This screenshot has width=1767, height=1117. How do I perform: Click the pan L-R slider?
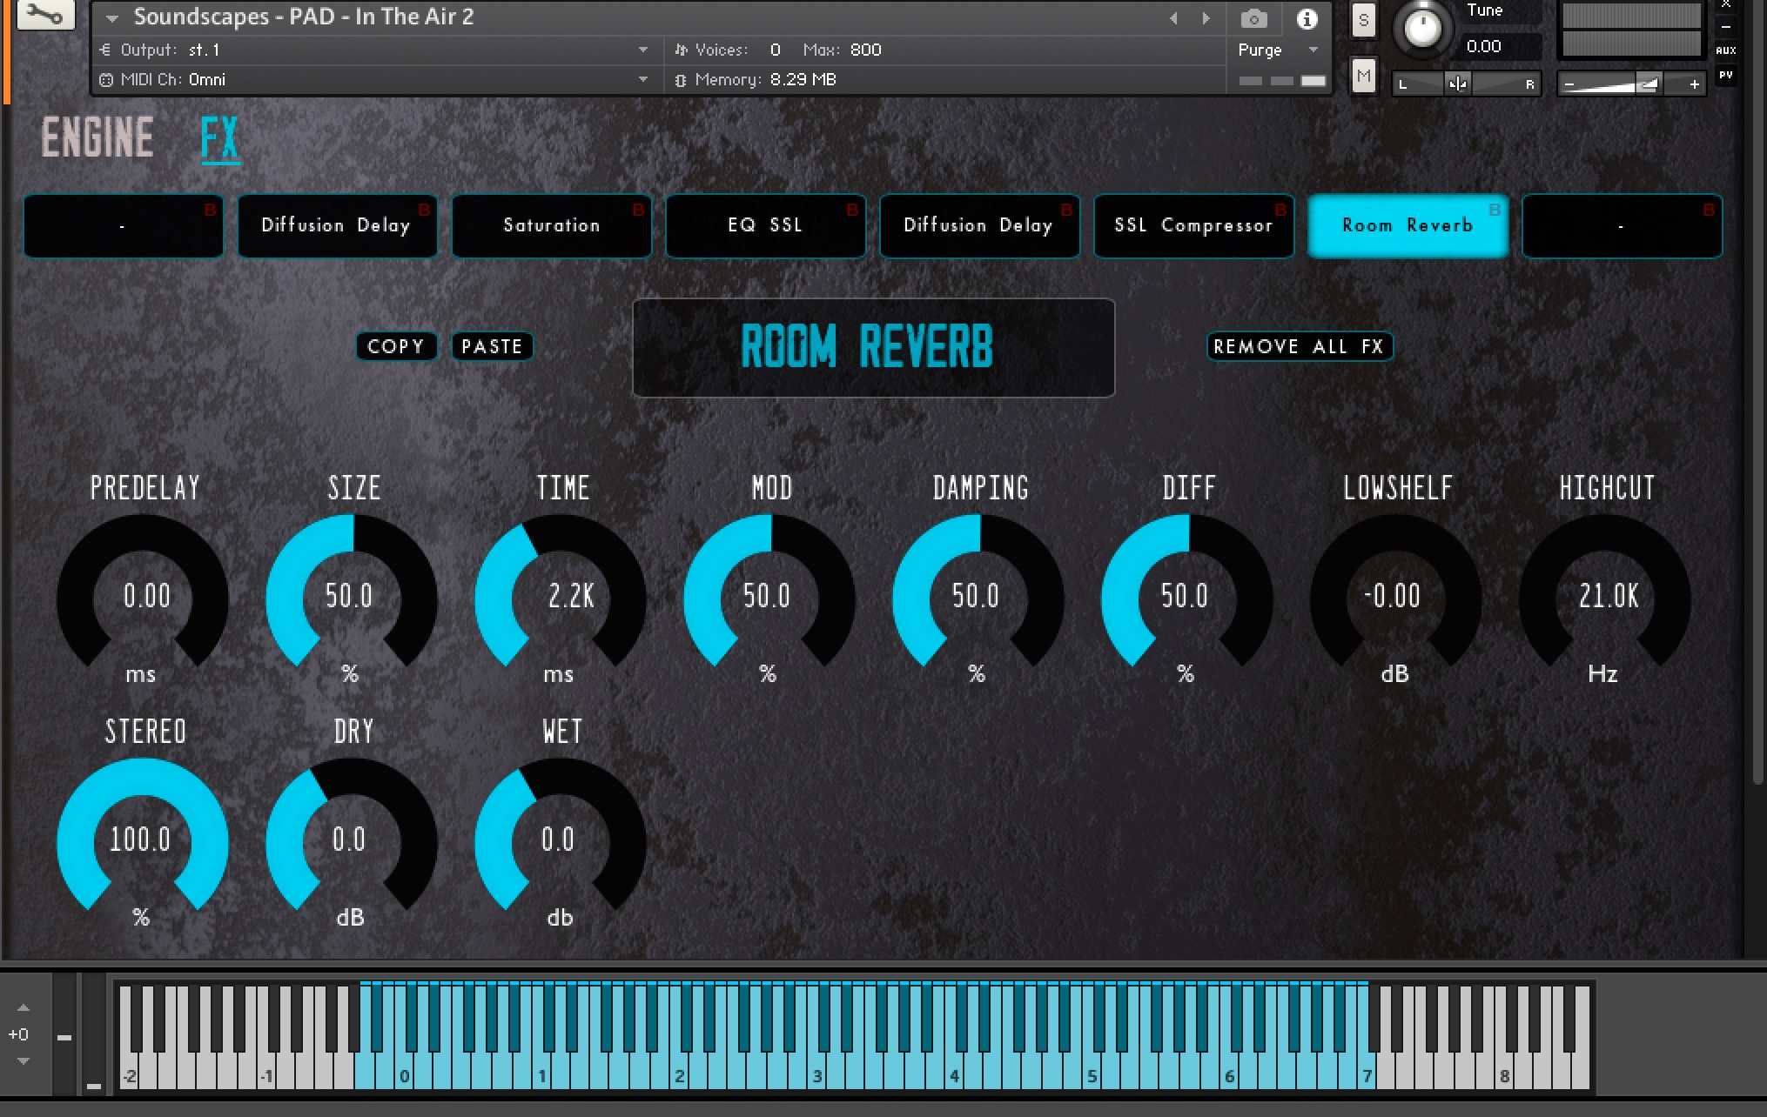(1466, 84)
